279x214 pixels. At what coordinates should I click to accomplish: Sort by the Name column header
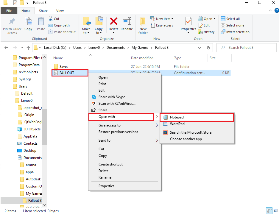point(58,58)
